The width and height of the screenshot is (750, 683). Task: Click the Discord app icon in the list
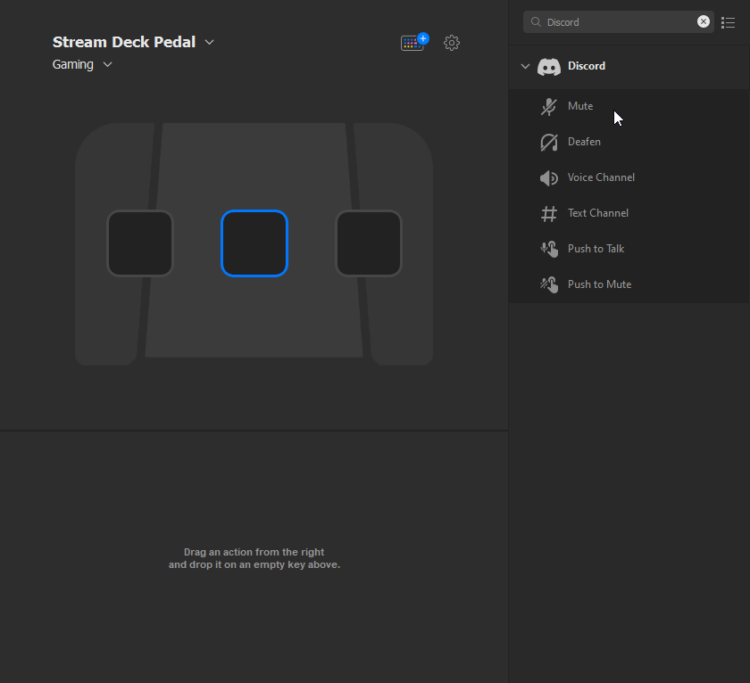547,66
